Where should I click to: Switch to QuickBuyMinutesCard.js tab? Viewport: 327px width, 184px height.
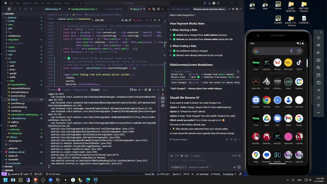[x=83, y=9]
